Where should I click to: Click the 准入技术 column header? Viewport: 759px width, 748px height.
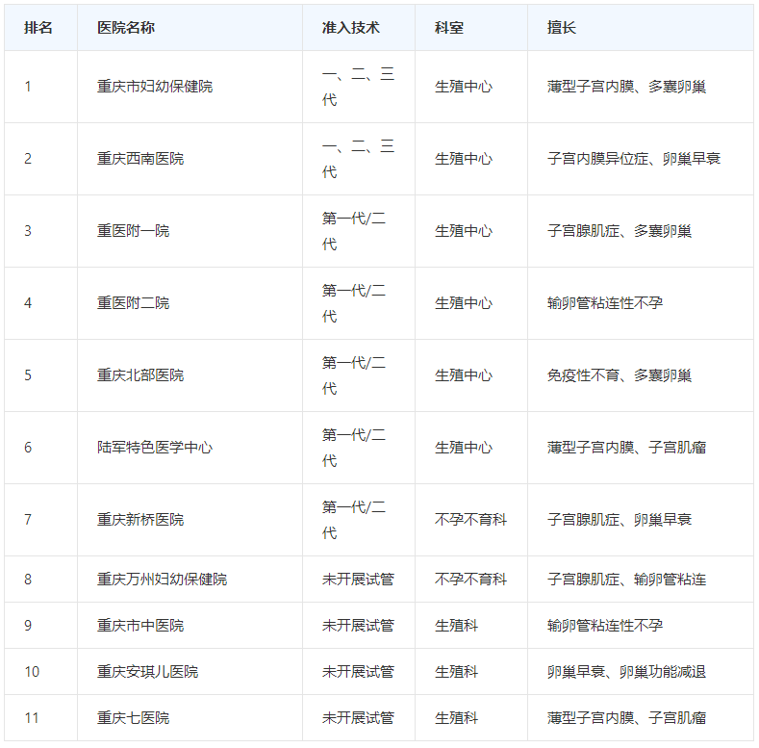pos(350,28)
